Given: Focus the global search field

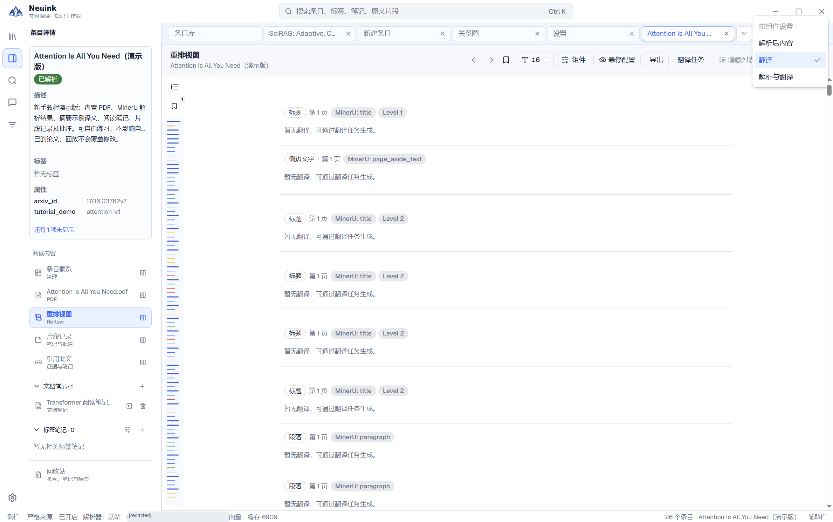Looking at the screenshot, I should pyautogui.click(x=426, y=12).
